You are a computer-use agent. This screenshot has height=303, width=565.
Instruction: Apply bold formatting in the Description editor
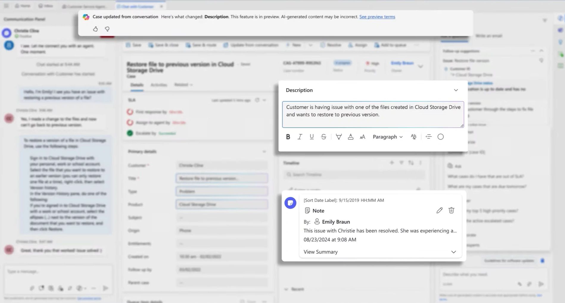288,137
